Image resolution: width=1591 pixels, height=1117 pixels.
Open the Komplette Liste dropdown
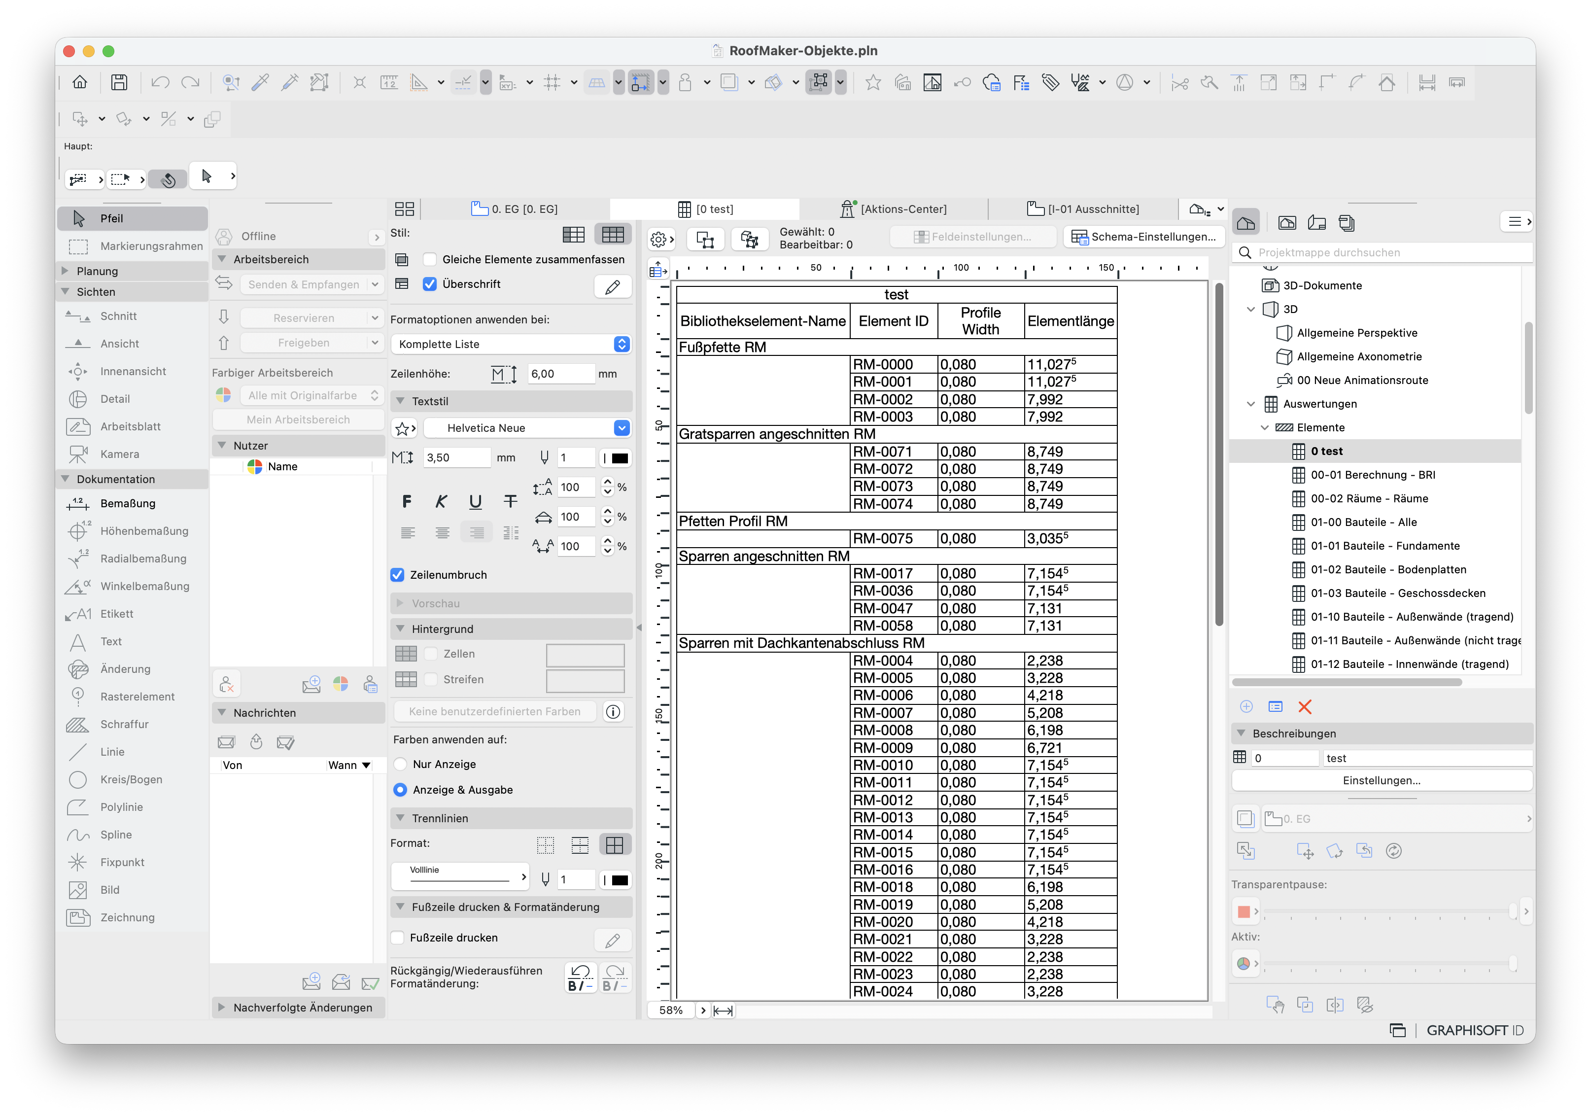click(511, 345)
